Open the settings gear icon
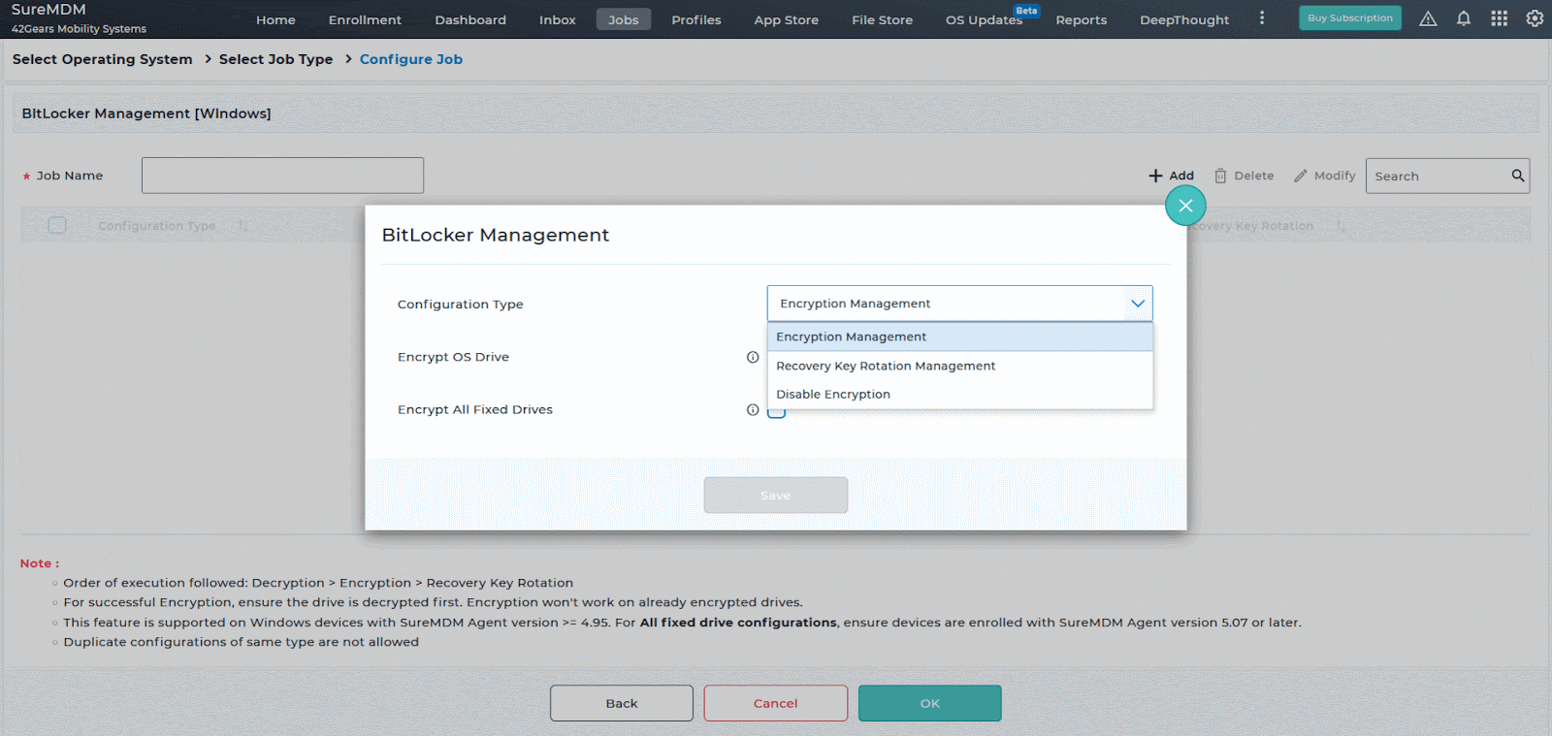Image resolution: width=1552 pixels, height=736 pixels. 1535,18
